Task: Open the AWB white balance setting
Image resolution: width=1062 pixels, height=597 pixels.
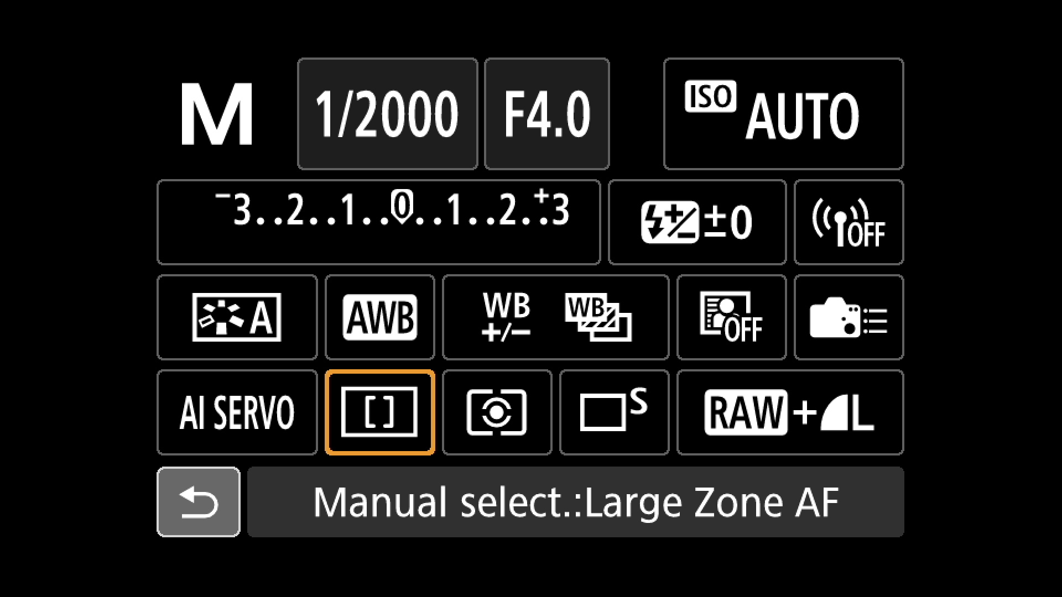Action: 380,317
